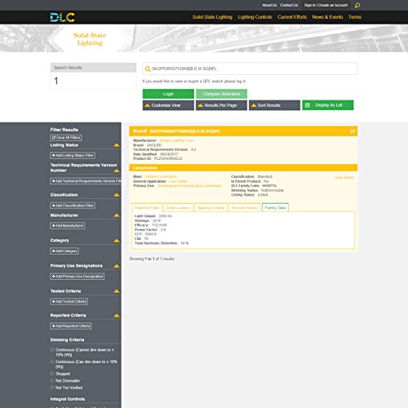This screenshot has width=408, height=408.
Task: Select the Not Dimmable radio option
Action: click(x=52, y=380)
